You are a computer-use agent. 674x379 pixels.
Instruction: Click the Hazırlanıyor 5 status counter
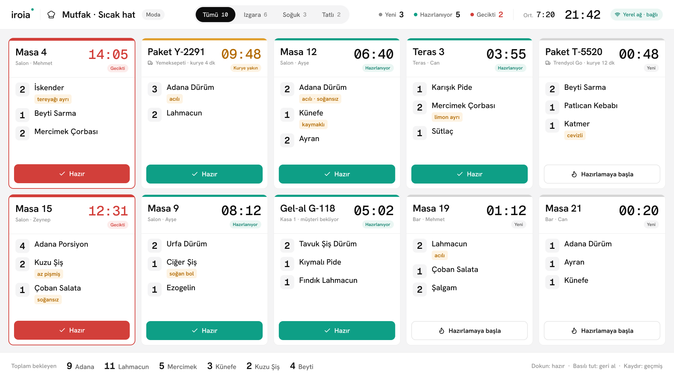pos(437,15)
